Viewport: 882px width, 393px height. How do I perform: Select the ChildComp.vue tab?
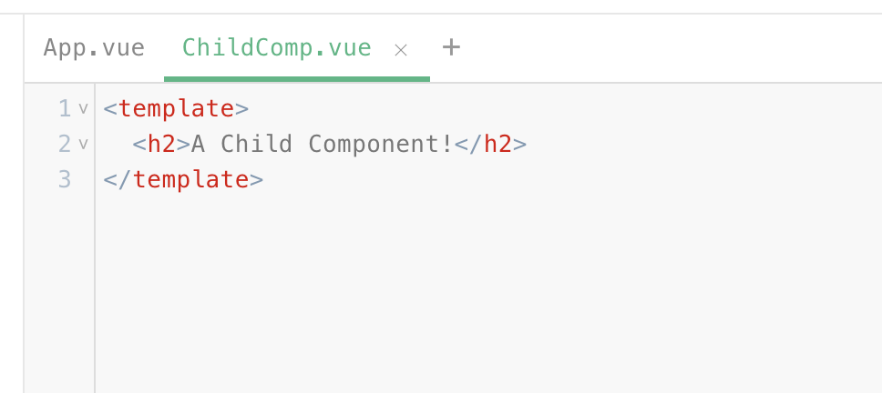[277, 47]
